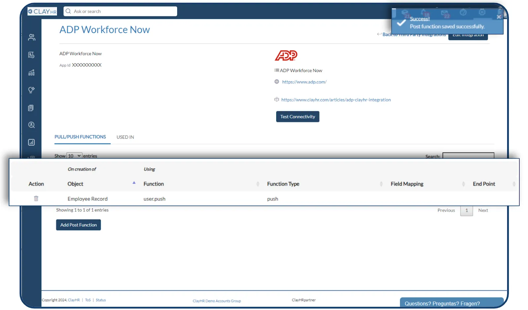
Task: Click ClayHR Demo Accounts Group link
Action: click(x=217, y=301)
